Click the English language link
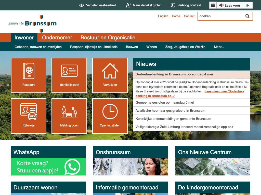 [x=163, y=16]
